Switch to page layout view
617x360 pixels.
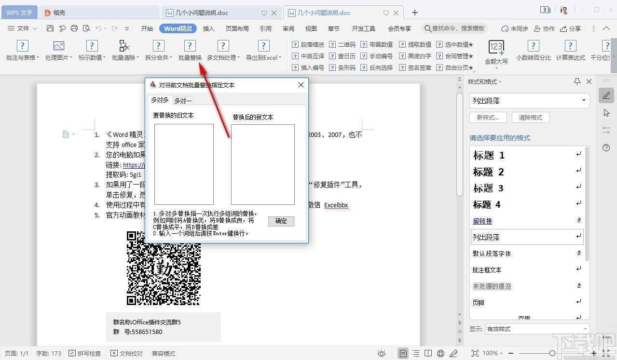pyautogui.click(x=403, y=353)
